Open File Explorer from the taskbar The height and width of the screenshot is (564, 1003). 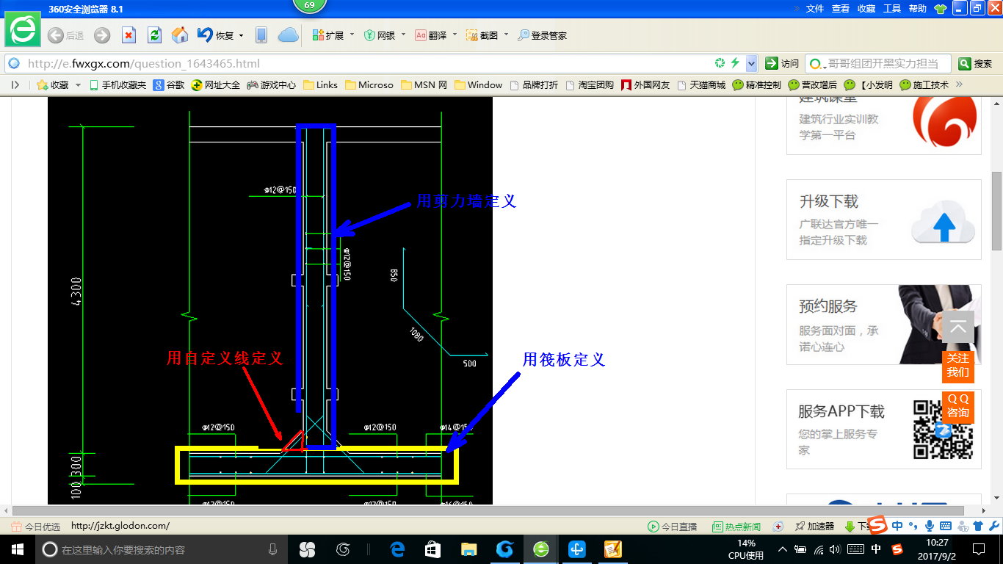click(468, 549)
